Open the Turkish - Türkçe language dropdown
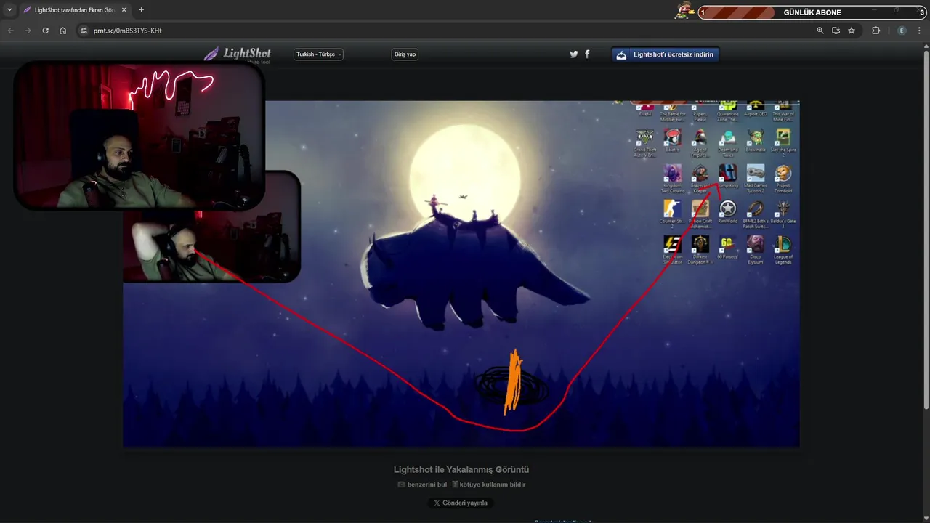The width and height of the screenshot is (930, 523). pos(318,54)
